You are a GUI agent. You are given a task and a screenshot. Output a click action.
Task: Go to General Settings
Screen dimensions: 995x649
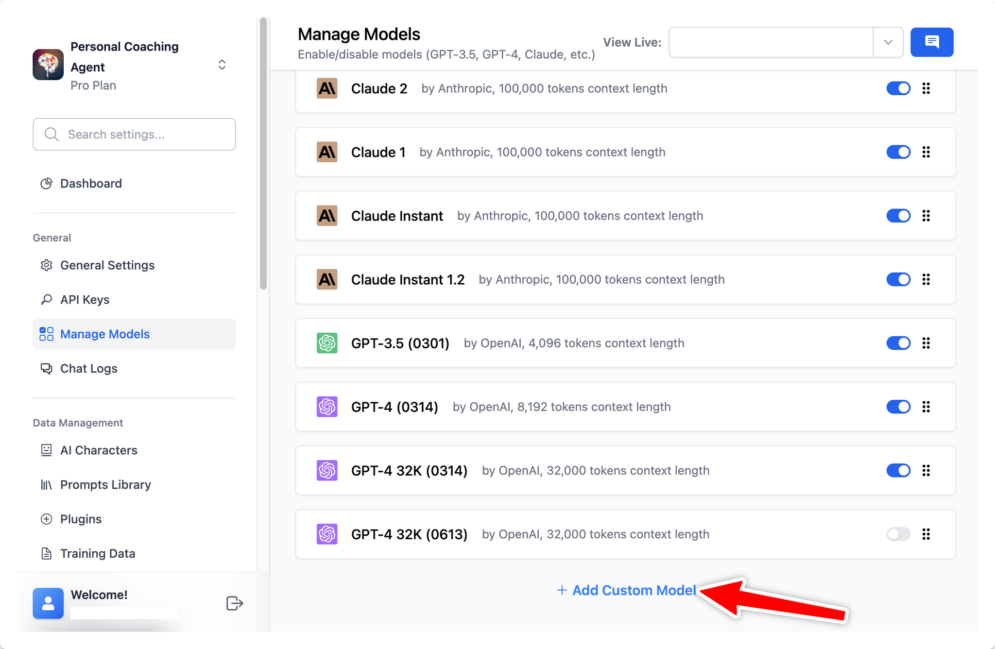pyautogui.click(x=134, y=265)
